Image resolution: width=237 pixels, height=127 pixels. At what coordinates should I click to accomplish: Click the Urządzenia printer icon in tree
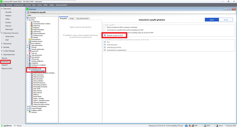30,63
